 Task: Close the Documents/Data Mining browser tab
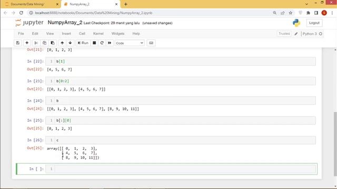[x=57, y=4]
